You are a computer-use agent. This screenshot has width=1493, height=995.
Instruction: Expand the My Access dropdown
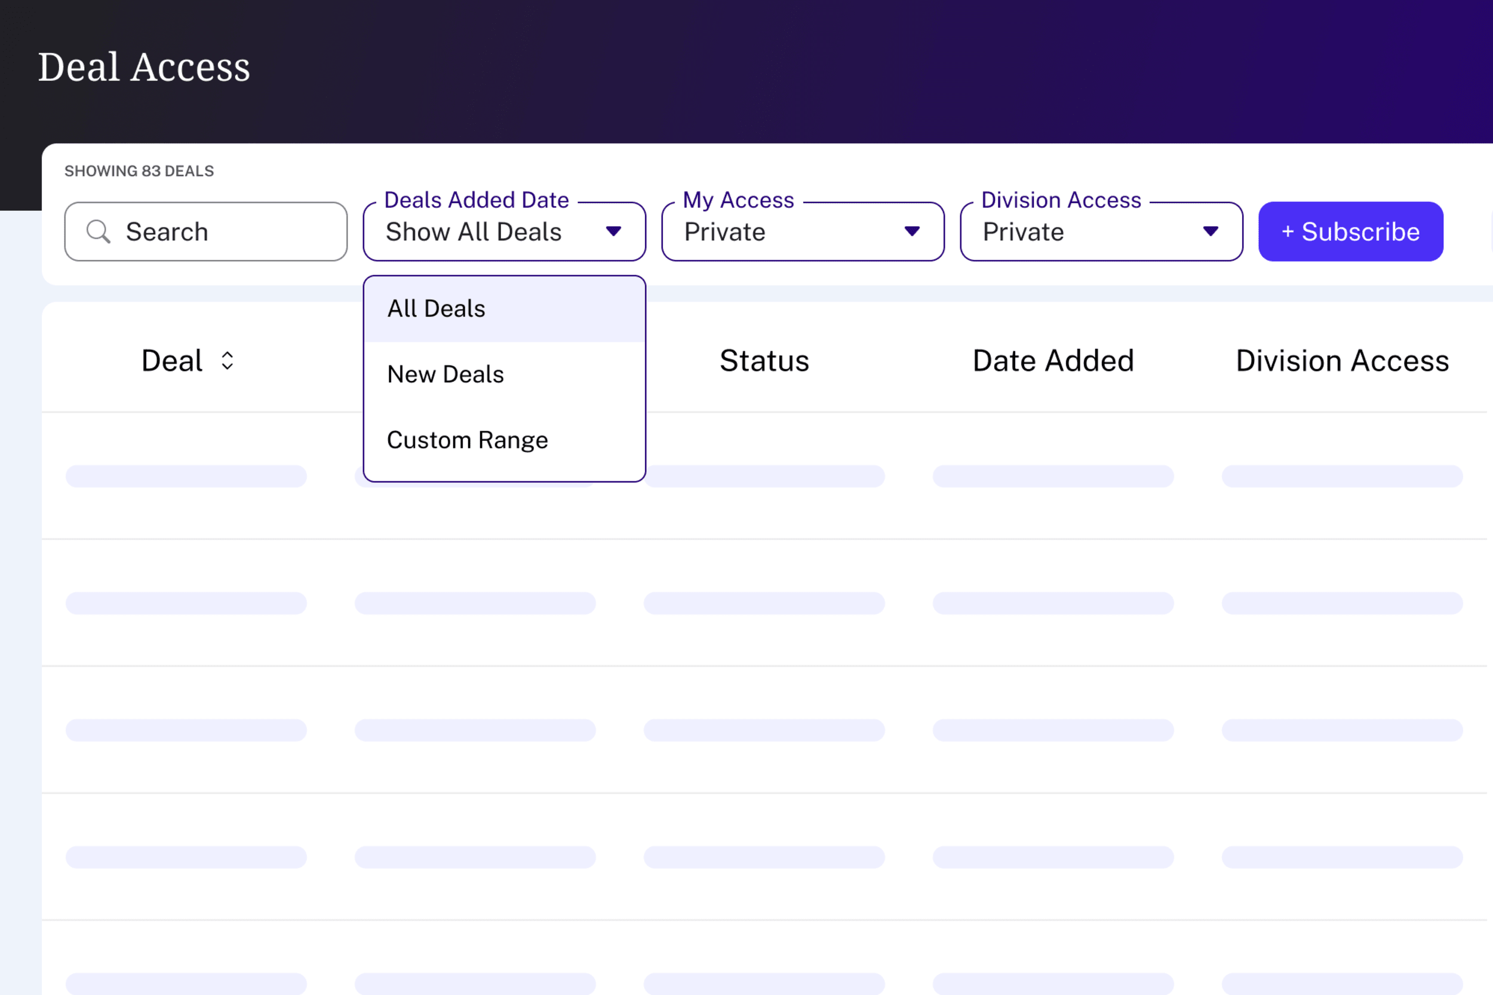pos(803,232)
